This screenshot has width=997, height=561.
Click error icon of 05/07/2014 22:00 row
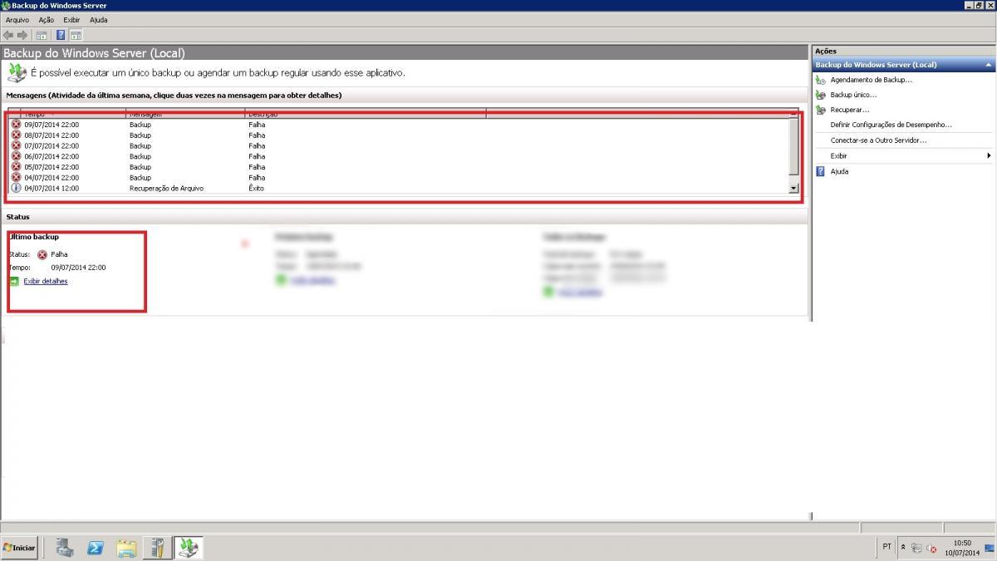16,166
